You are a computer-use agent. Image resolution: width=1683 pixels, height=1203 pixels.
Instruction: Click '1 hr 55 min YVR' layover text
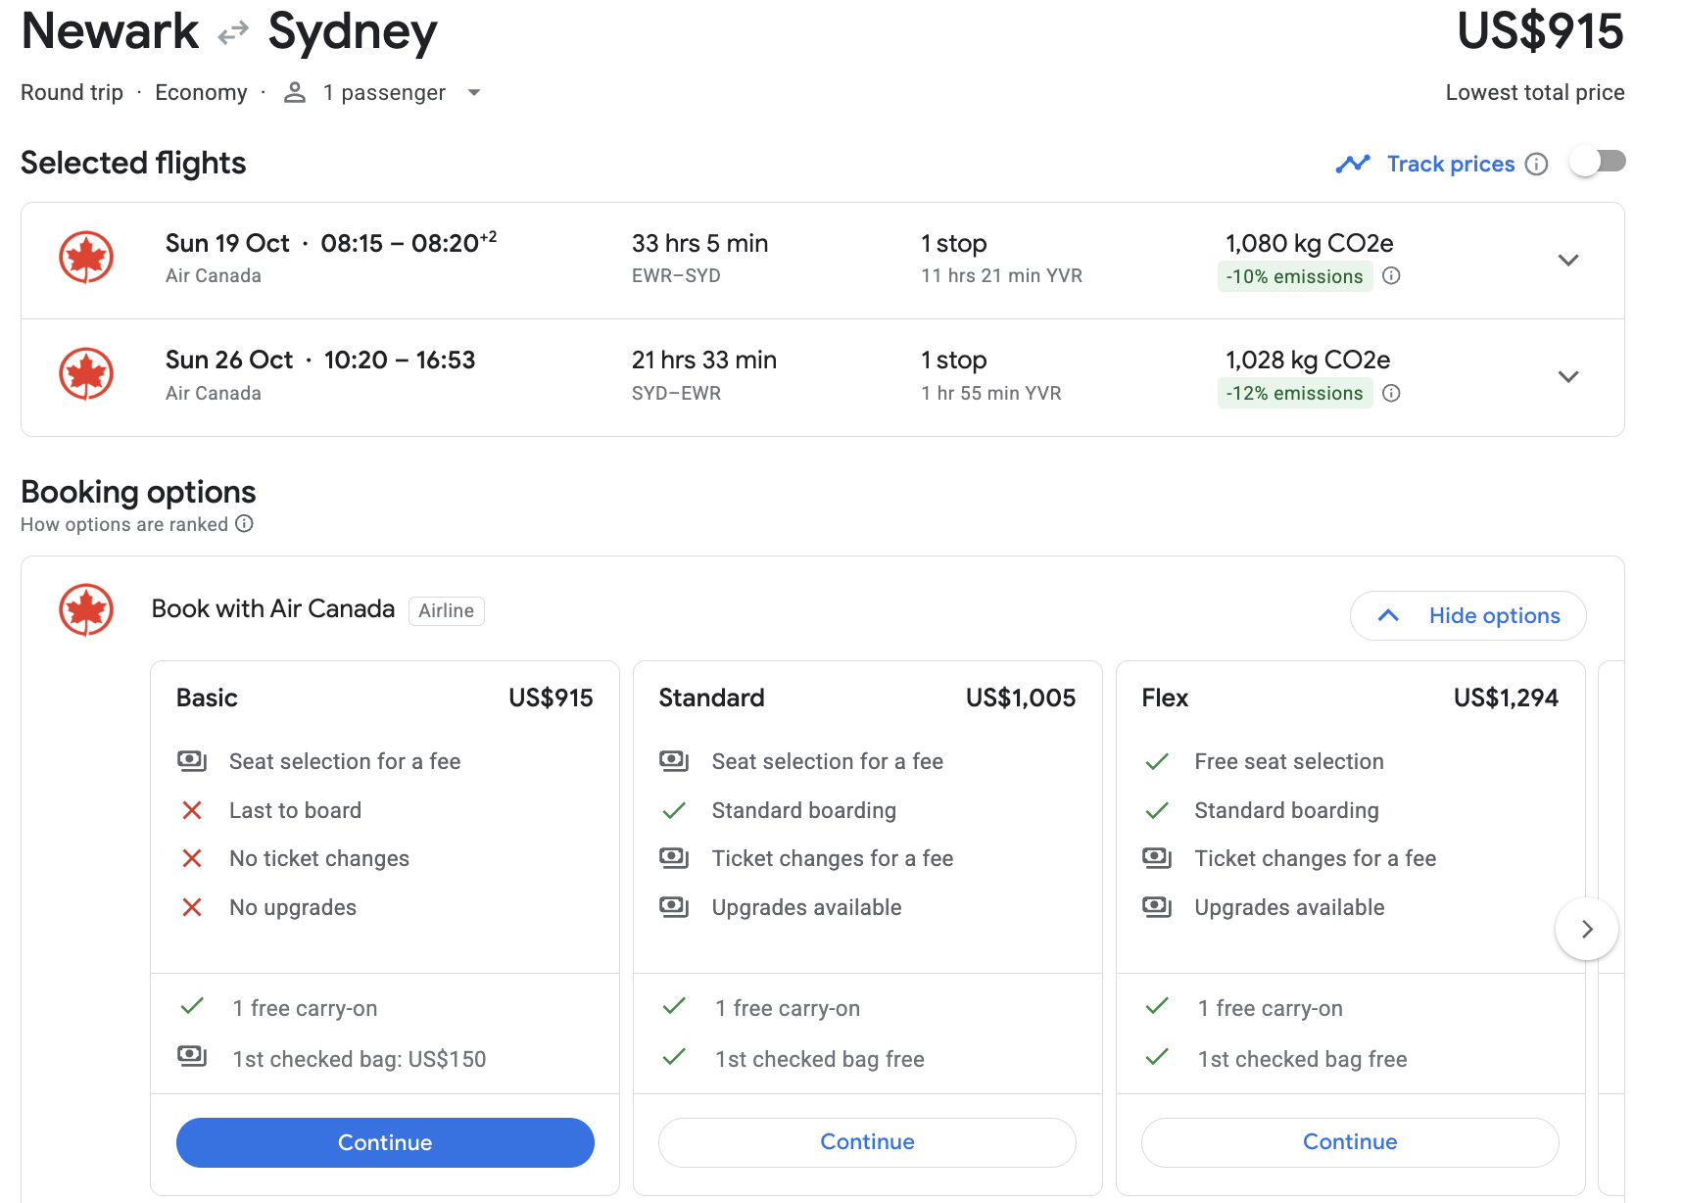click(990, 393)
